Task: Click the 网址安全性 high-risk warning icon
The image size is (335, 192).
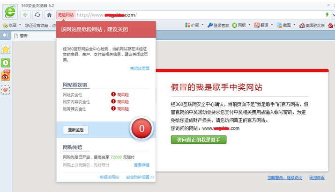Action: point(113,94)
